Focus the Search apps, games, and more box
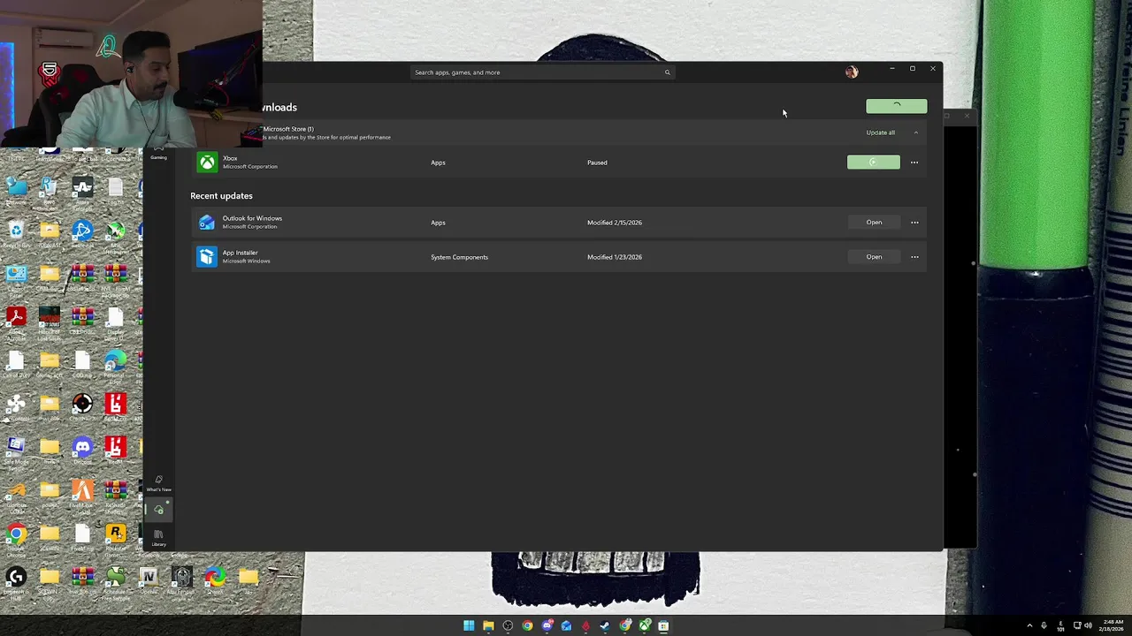1132x636 pixels. click(x=542, y=72)
